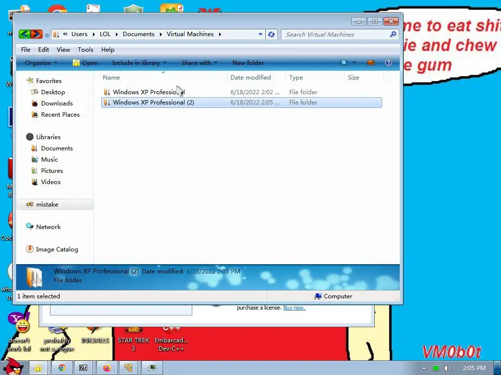The width and height of the screenshot is (501, 375).
Task: Click the Buy now link in background window
Action: 294,308
